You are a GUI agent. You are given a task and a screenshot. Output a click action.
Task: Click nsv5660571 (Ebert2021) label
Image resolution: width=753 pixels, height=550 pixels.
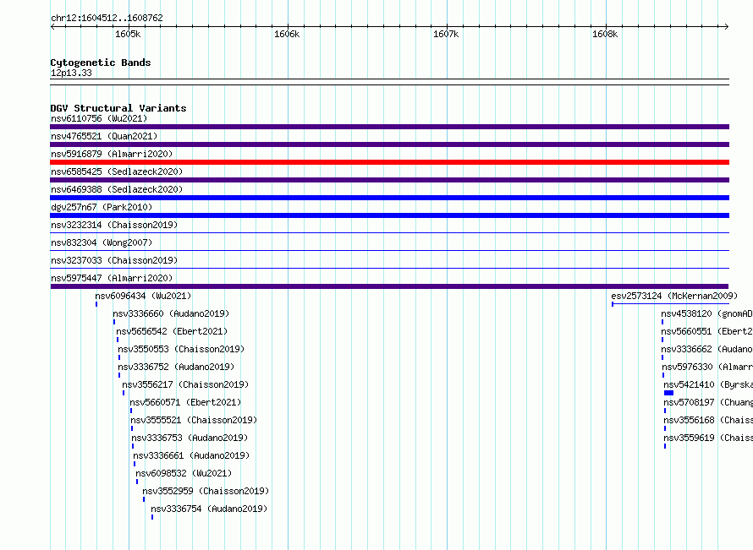[185, 402]
